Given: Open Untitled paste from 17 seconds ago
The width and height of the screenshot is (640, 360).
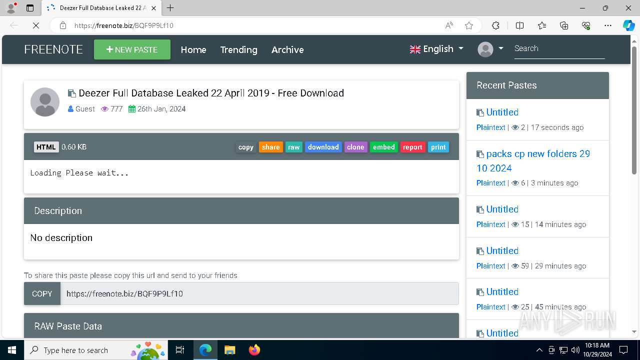Looking at the screenshot, I should (x=502, y=112).
